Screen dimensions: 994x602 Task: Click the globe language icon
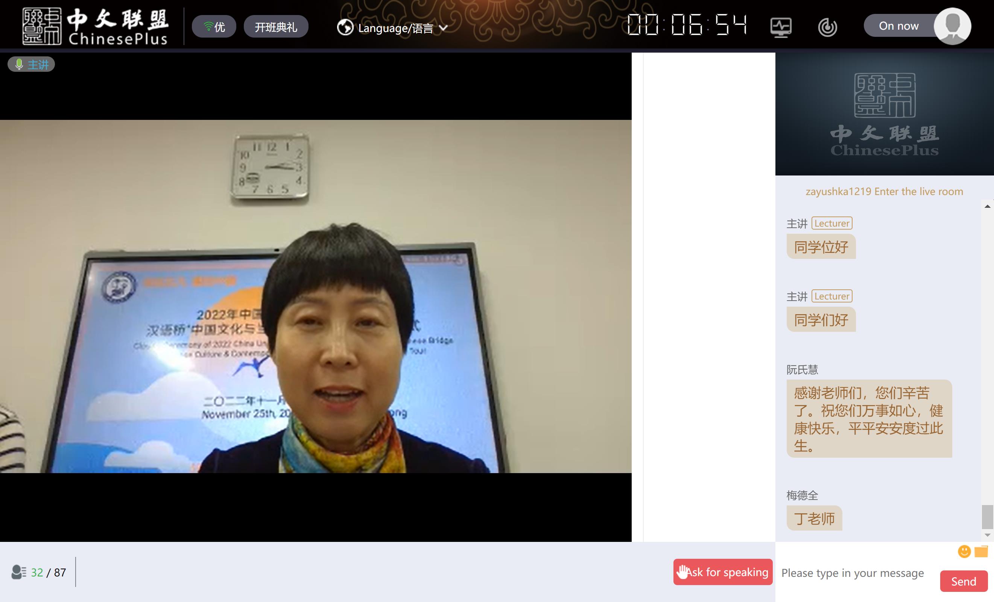pos(345,27)
